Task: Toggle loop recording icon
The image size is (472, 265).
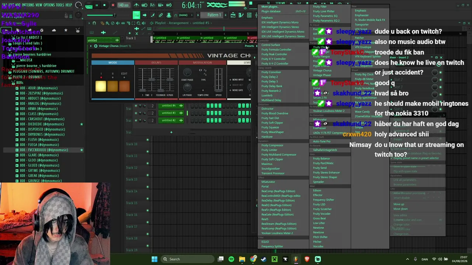Action: tap(169, 5)
